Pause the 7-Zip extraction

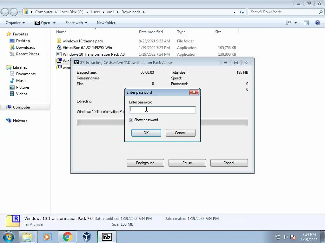(x=187, y=163)
